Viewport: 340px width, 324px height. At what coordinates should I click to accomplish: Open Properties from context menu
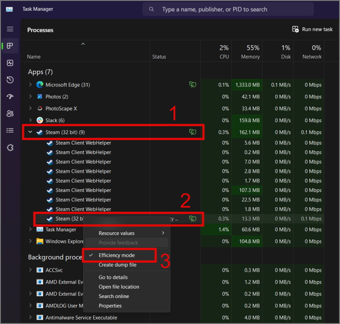[x=127, y=306]
